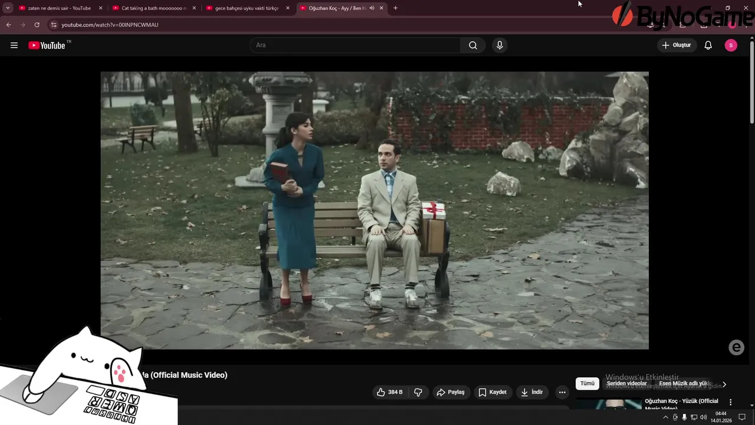Click the circular e overlay icon
This screenshot has height=425, width=755.
point(736,348)
